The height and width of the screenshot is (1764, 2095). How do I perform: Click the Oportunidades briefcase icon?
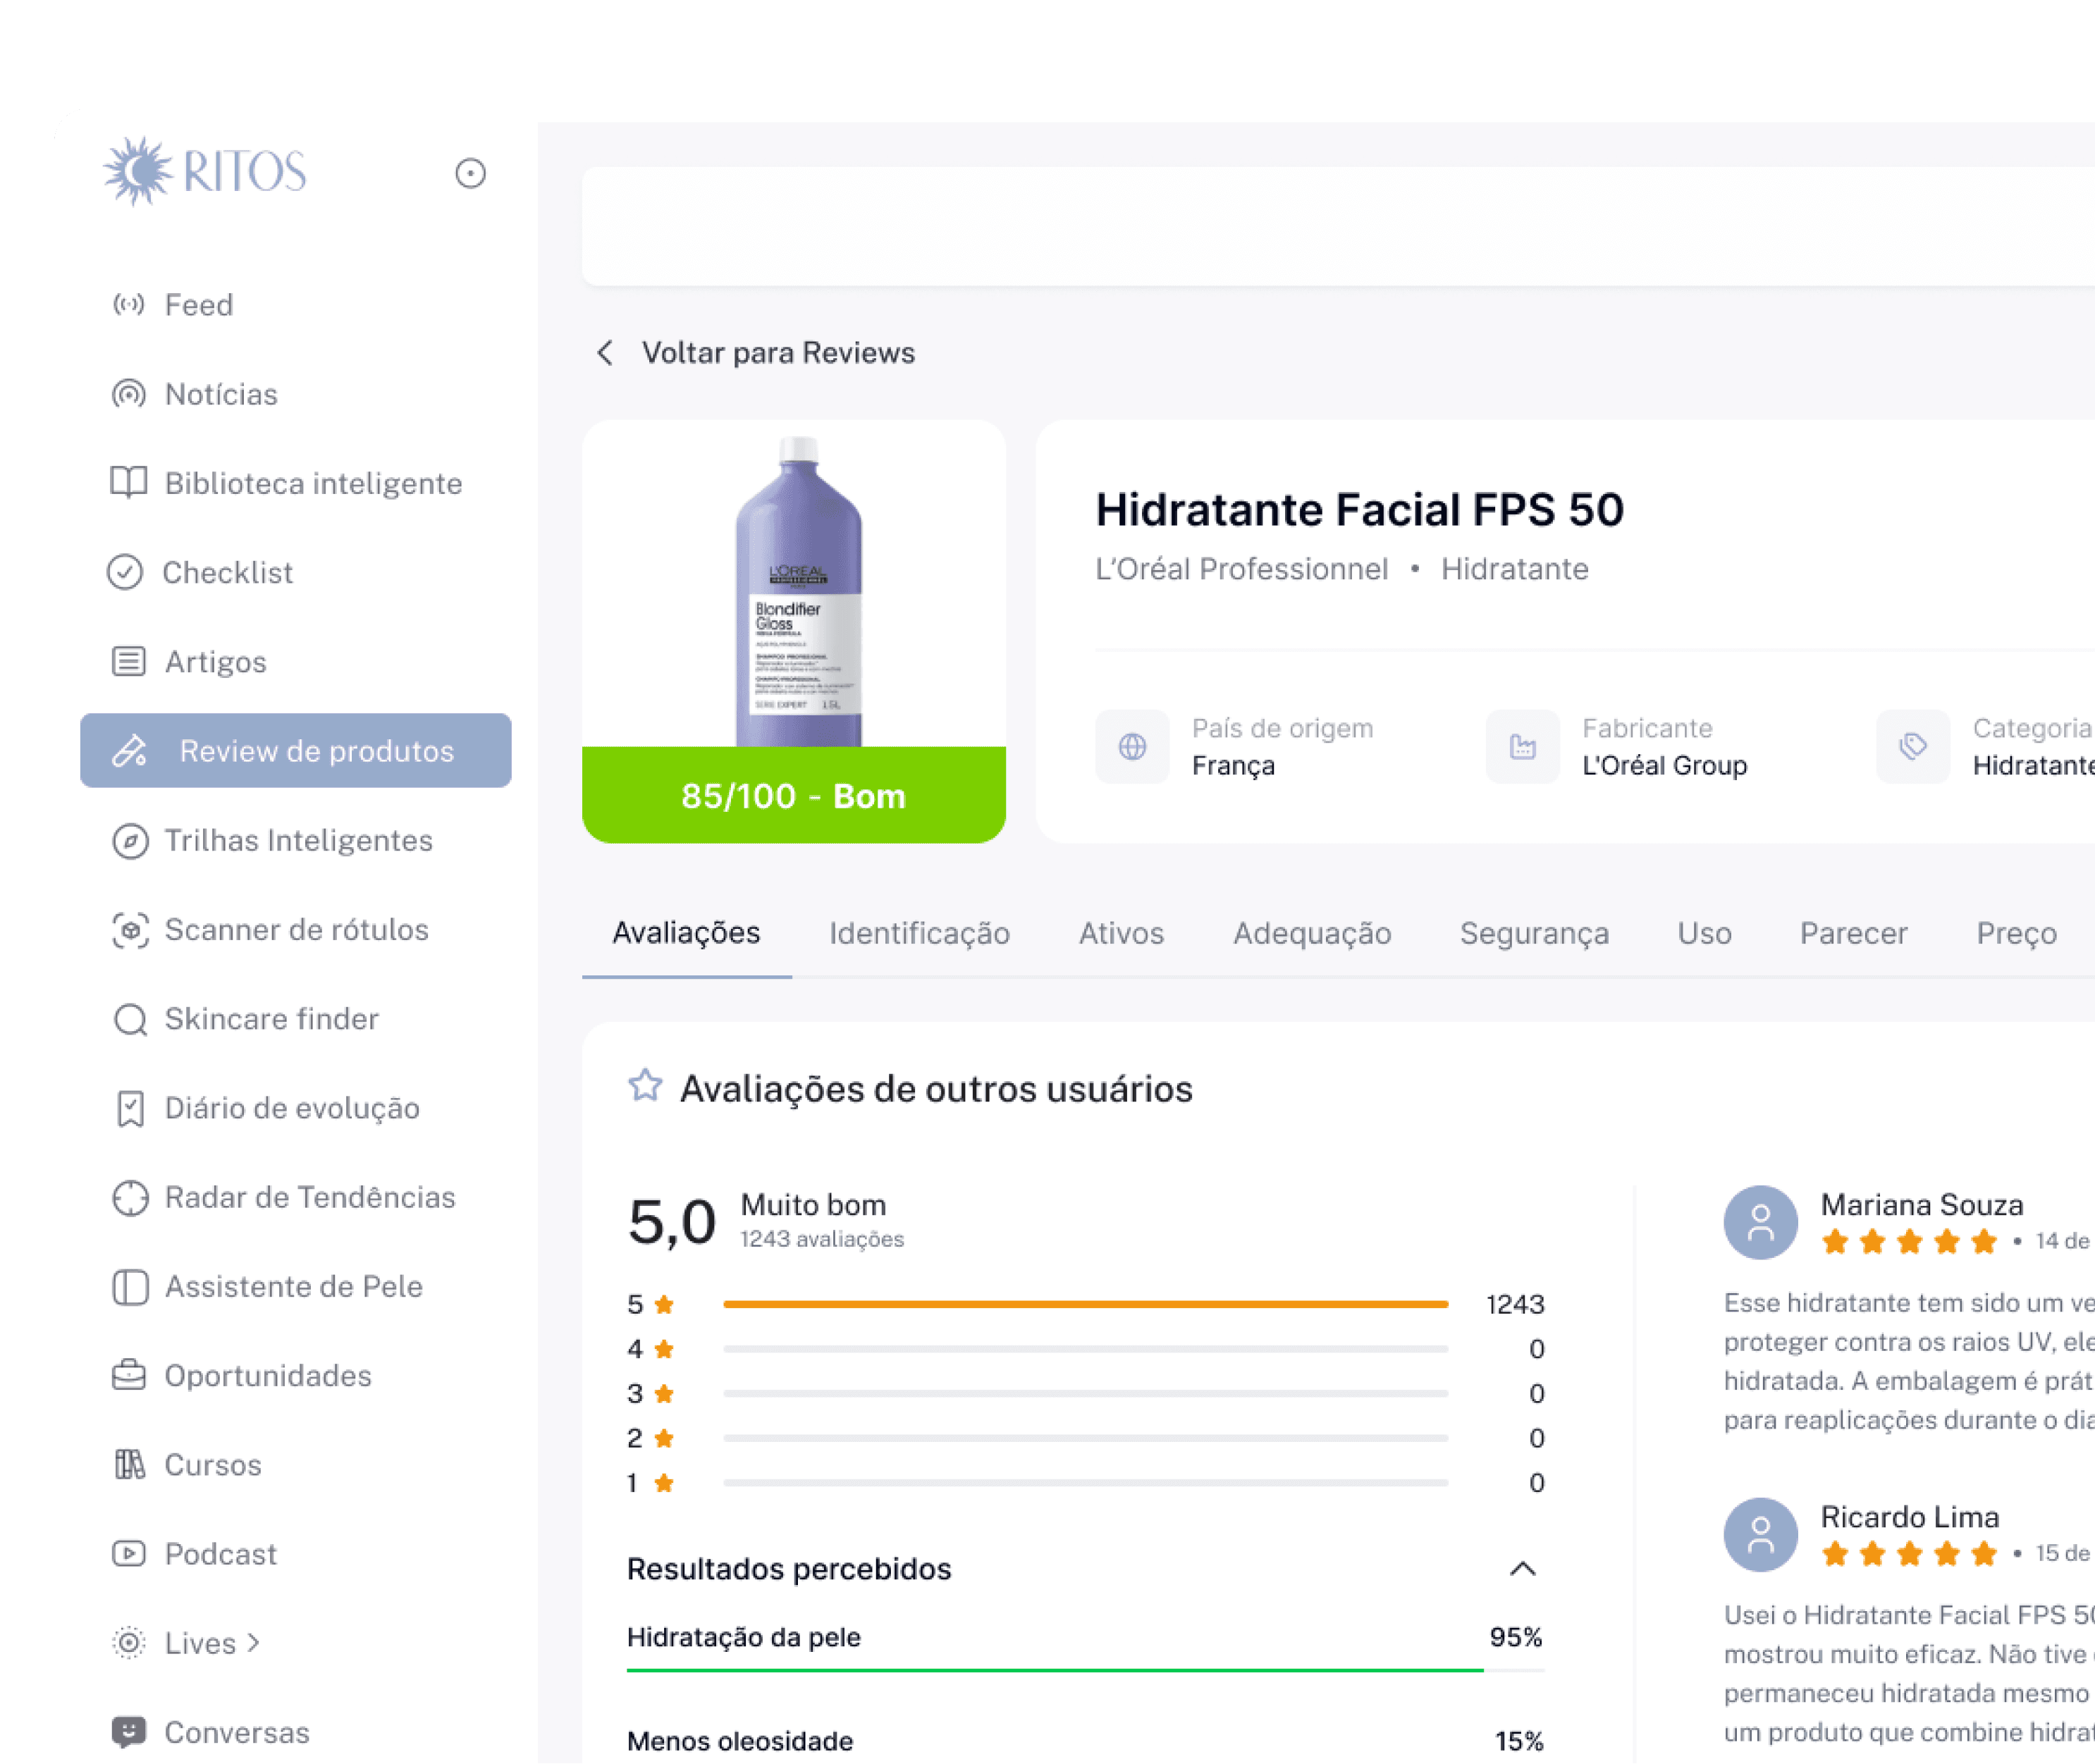pyautogui.click(x=129, y=1376)
